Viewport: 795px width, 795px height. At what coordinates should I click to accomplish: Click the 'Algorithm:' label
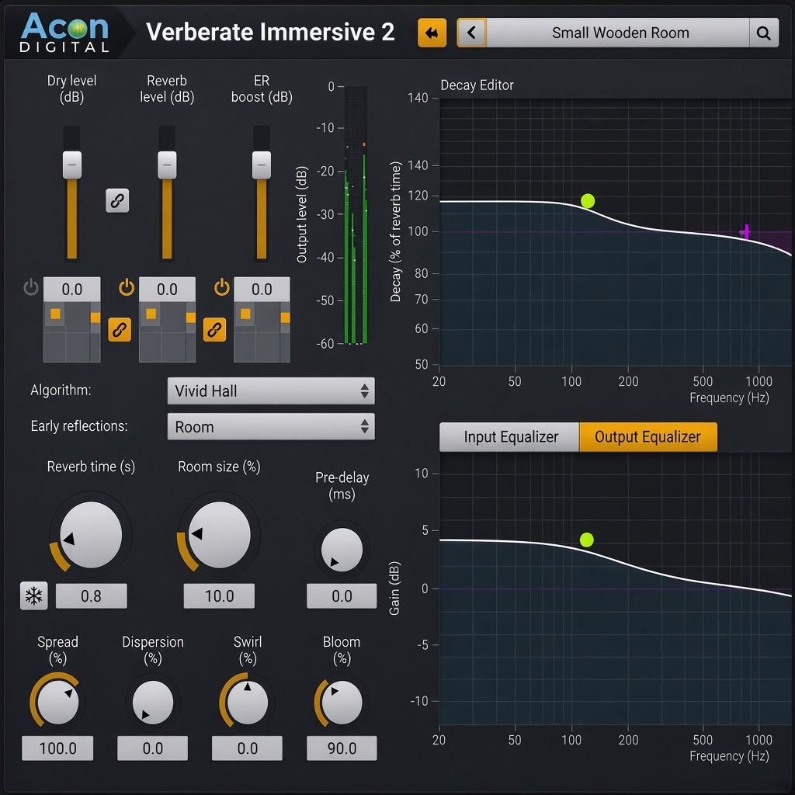point(61,390)
